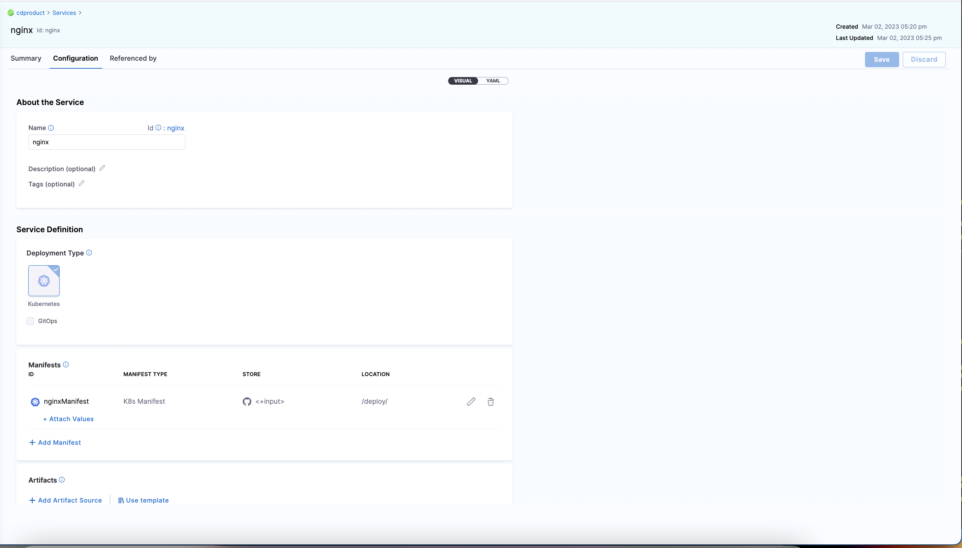Click pencil icon next to Description
The width and height of the screenshot is (962, 548).
click(x=102, y=168)
